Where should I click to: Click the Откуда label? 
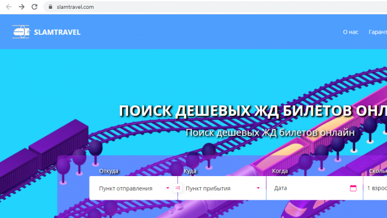pyautogui.click(x=108, y=171)
